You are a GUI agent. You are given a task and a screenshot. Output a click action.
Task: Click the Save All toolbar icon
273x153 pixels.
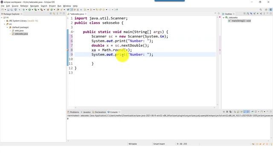tap(12, 10)
